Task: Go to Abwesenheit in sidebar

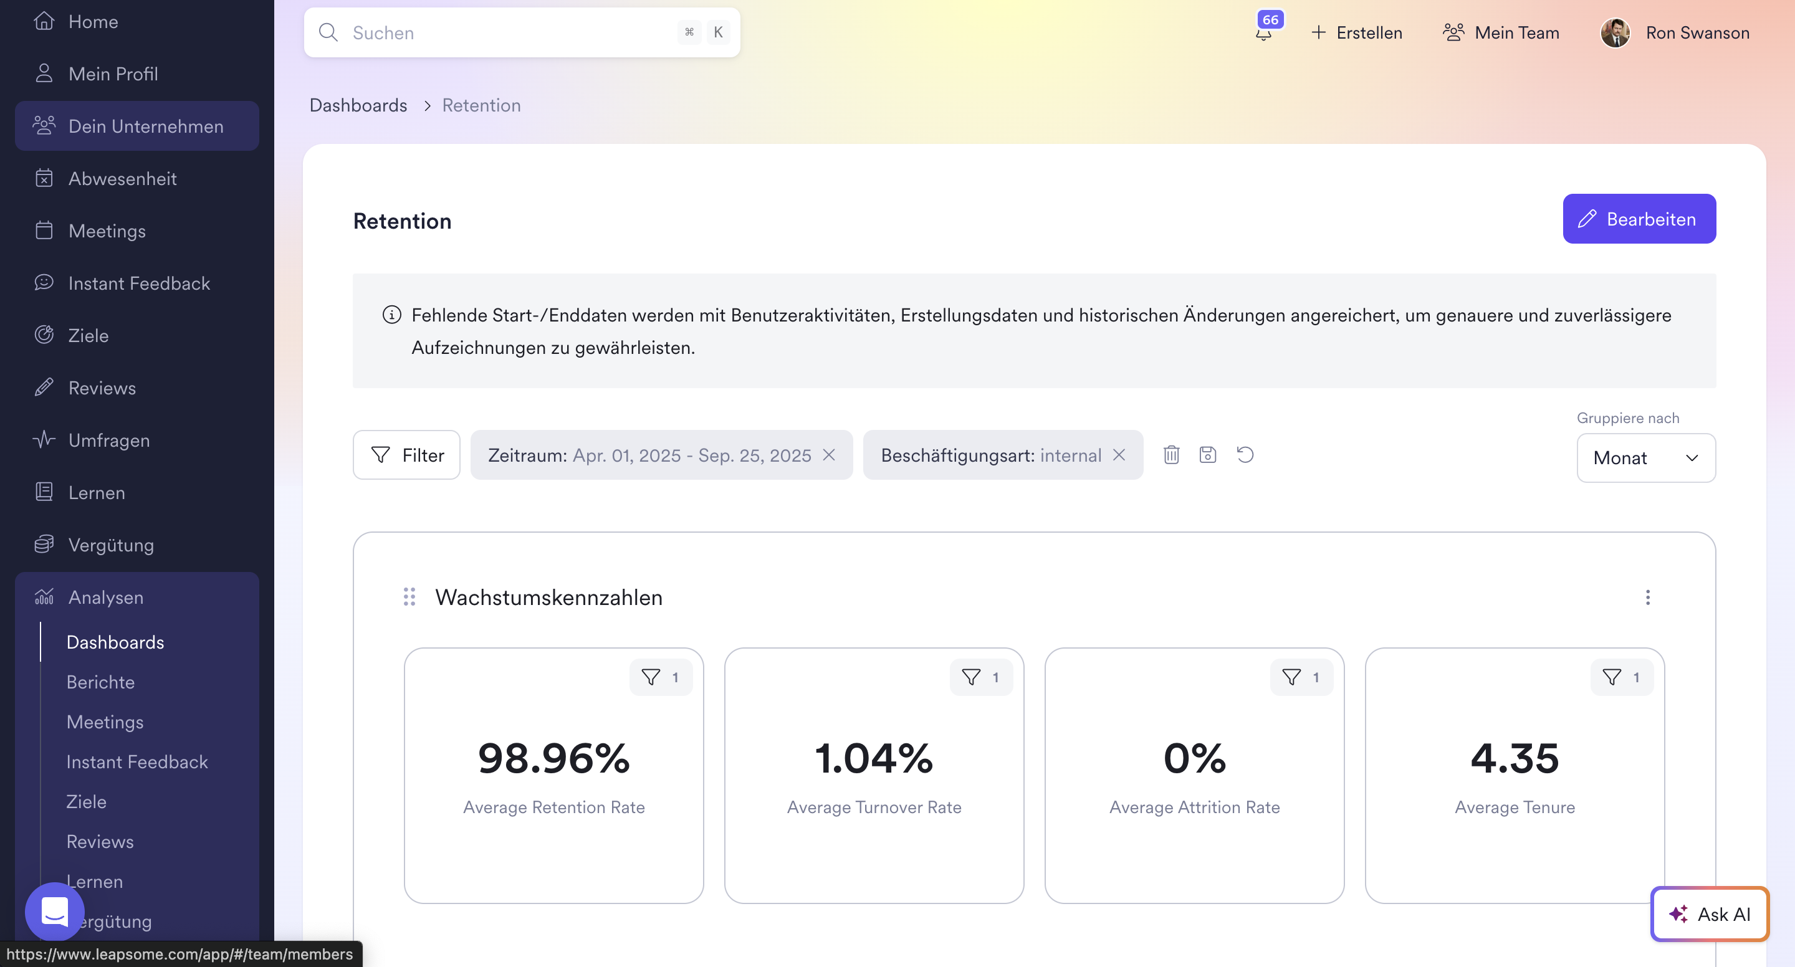Action: [123, 178]
